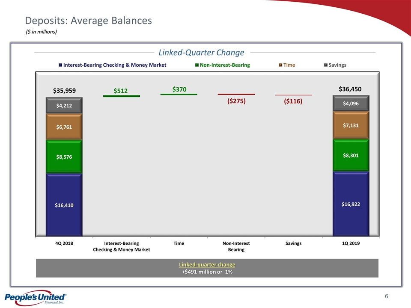Click the People's United Financial logo

click(35, 298)
